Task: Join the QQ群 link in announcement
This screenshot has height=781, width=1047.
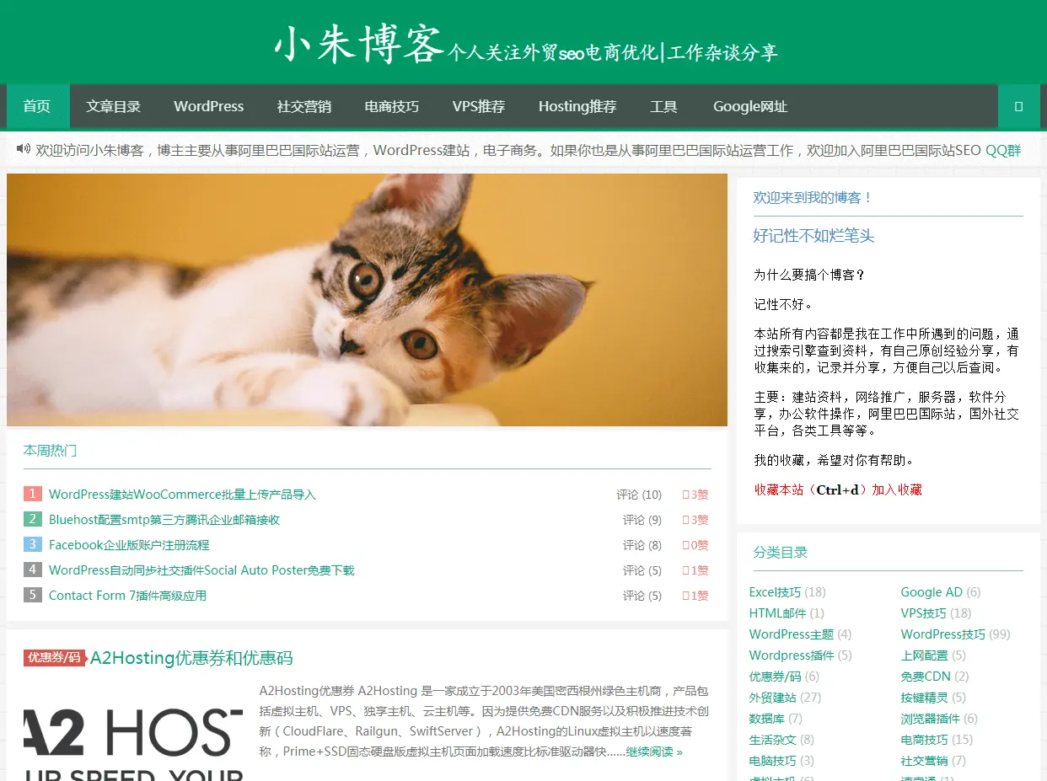Action: pyautogui.click(x=1003, y=150)
